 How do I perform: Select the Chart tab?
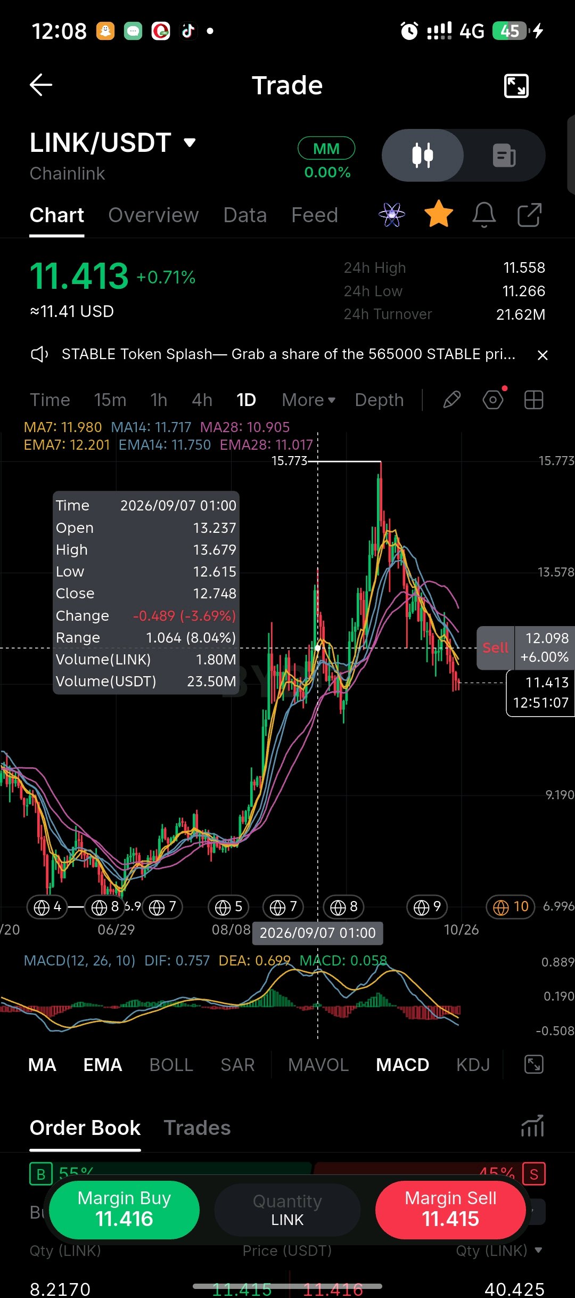point(57,215)
